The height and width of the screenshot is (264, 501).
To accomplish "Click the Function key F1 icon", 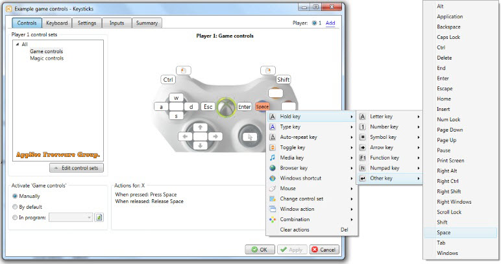I will (x=362, y=158).
